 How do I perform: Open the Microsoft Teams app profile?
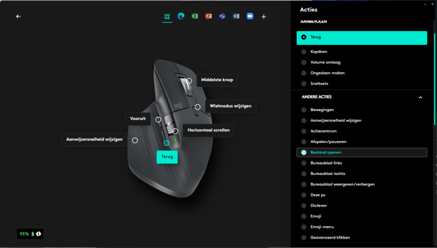tap(222, 16)
